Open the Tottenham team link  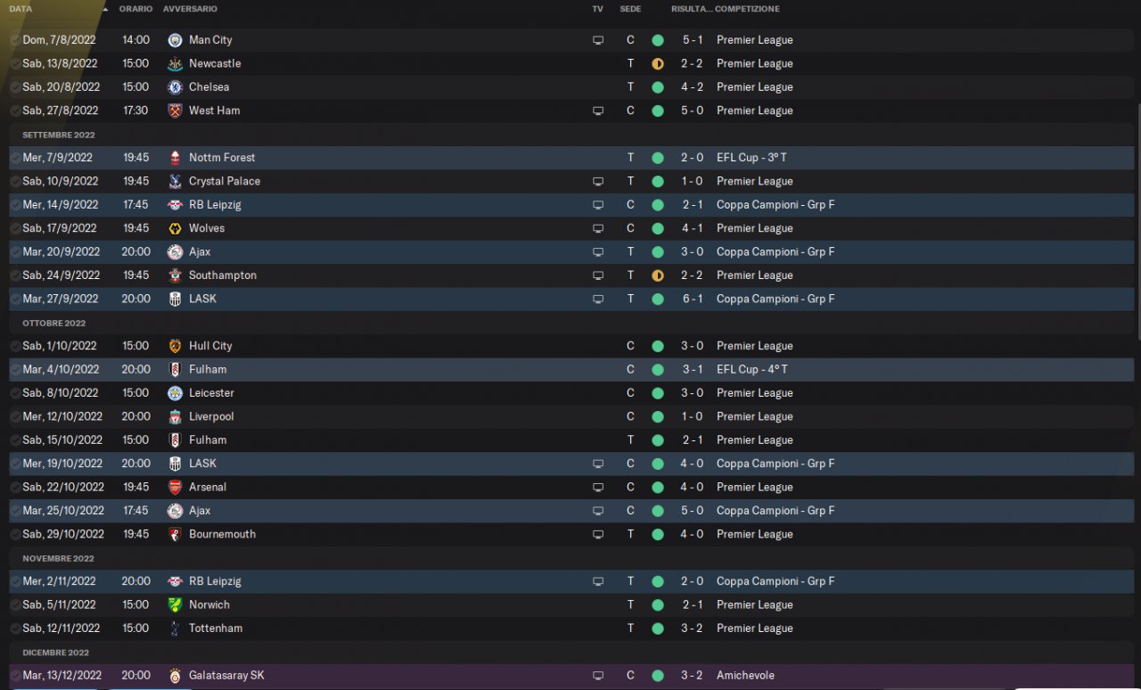tap(216, 628)
